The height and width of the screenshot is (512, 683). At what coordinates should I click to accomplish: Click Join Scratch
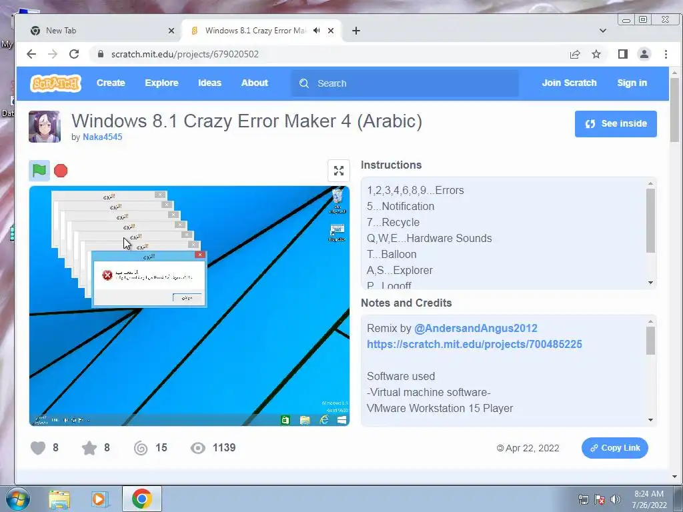(569, 83)
